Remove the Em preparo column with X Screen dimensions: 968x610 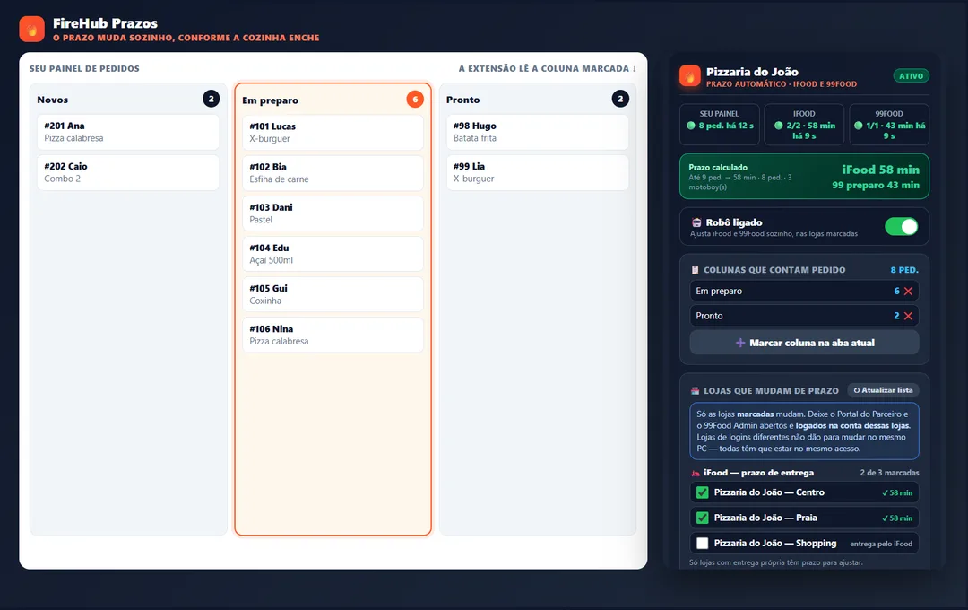[908, 291]
